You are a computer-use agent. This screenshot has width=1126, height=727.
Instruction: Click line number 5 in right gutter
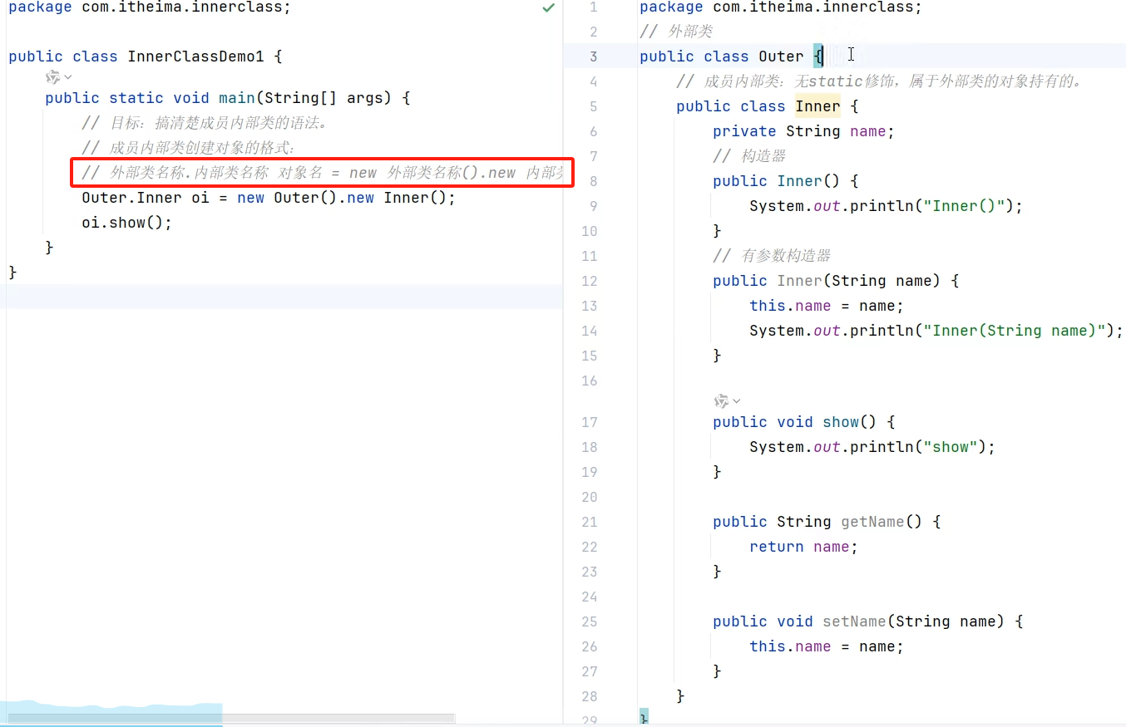pyautogui.click(x=593, y=106)
